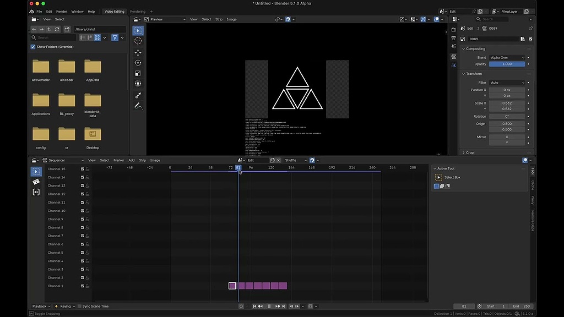The width and height of the screenshot is (564, 317).
Task: Activate the Scale tool in preview
Action: [138, 73]
